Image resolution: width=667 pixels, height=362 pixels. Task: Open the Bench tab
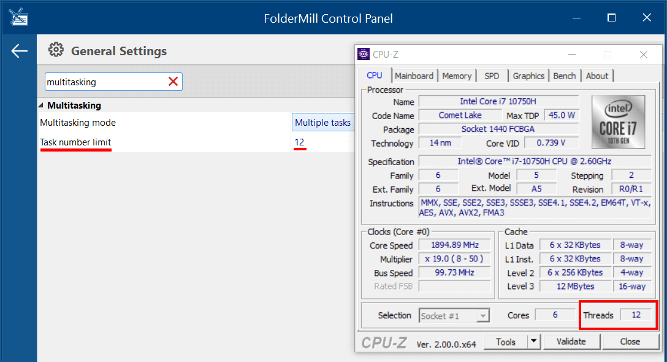pos(565,76)
